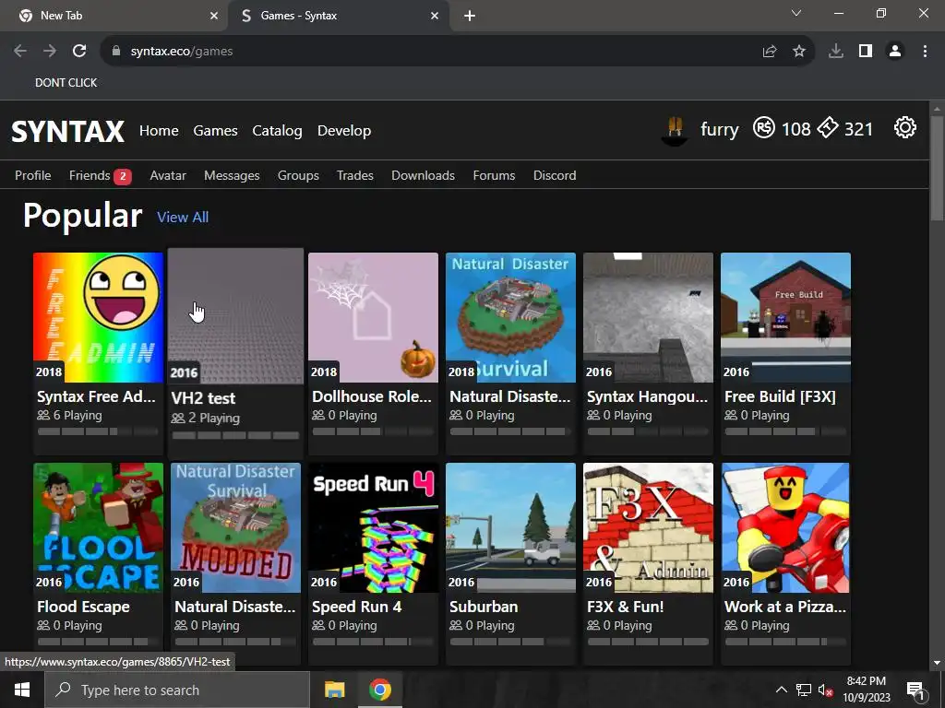Click the Robux currency icon

click(763, 127)
